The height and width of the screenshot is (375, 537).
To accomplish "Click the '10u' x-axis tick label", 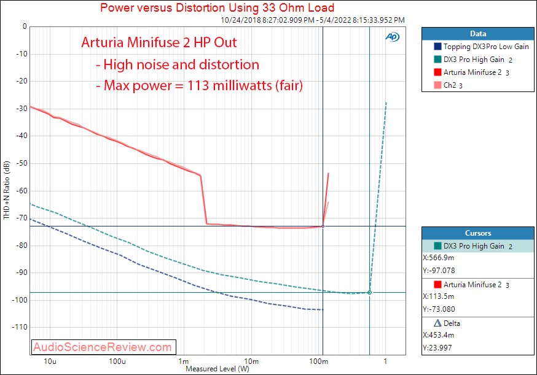I will [50, 361].
